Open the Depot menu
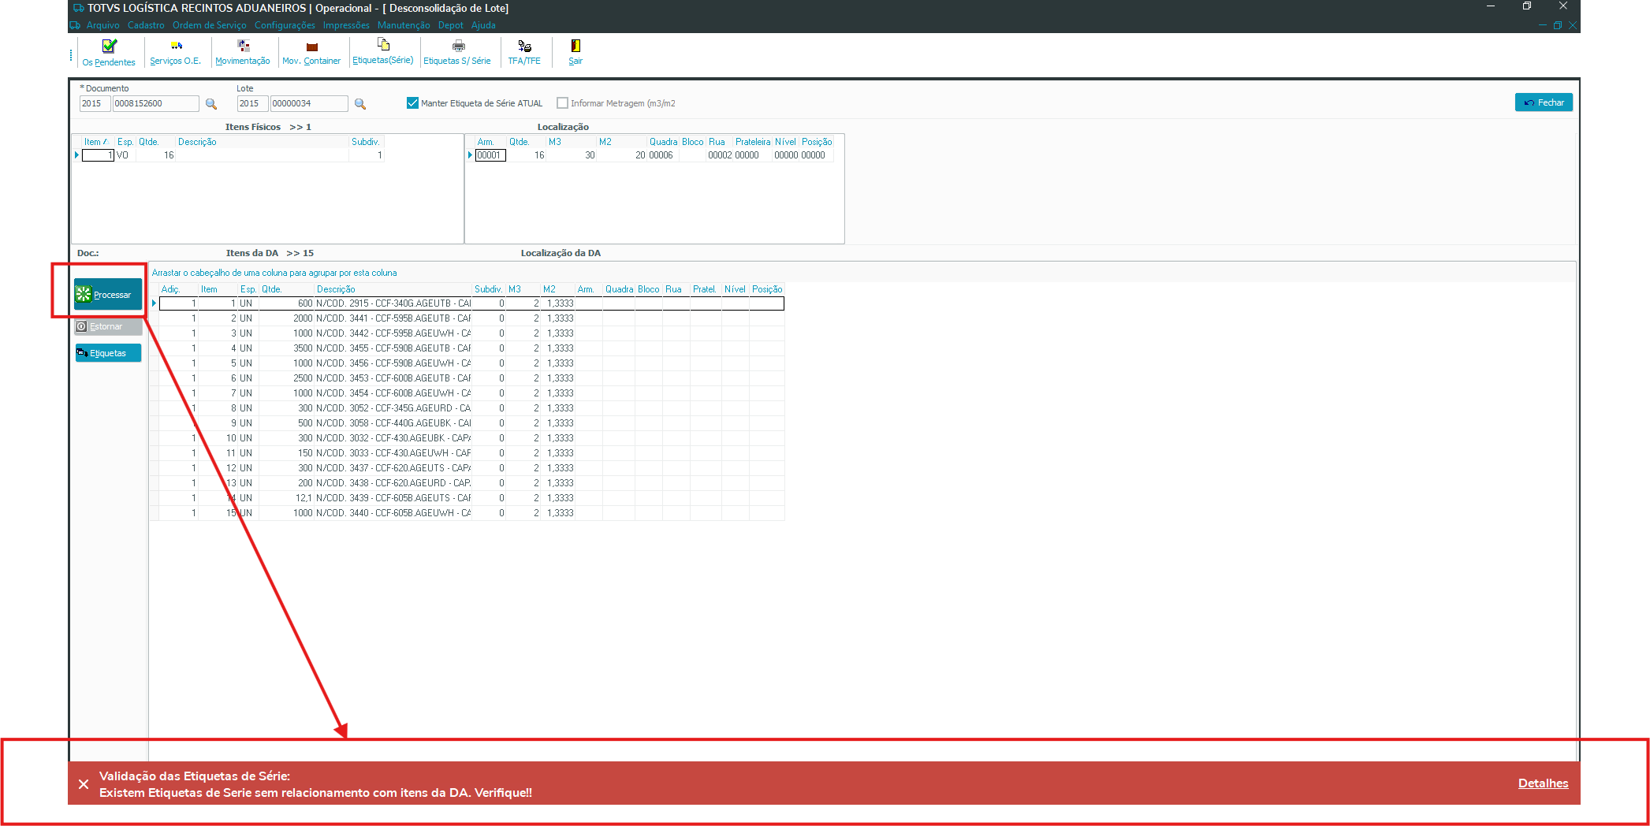 (451, 25)
